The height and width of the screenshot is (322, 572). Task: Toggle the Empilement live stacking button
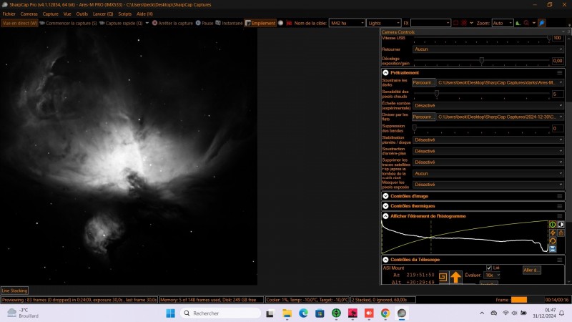(x=260, y=23)
